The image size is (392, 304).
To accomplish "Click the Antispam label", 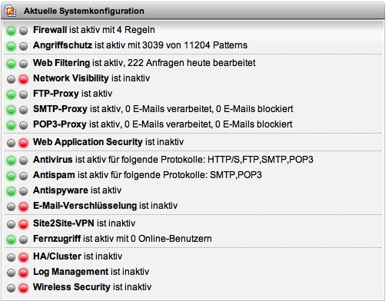I will (54, 175).
